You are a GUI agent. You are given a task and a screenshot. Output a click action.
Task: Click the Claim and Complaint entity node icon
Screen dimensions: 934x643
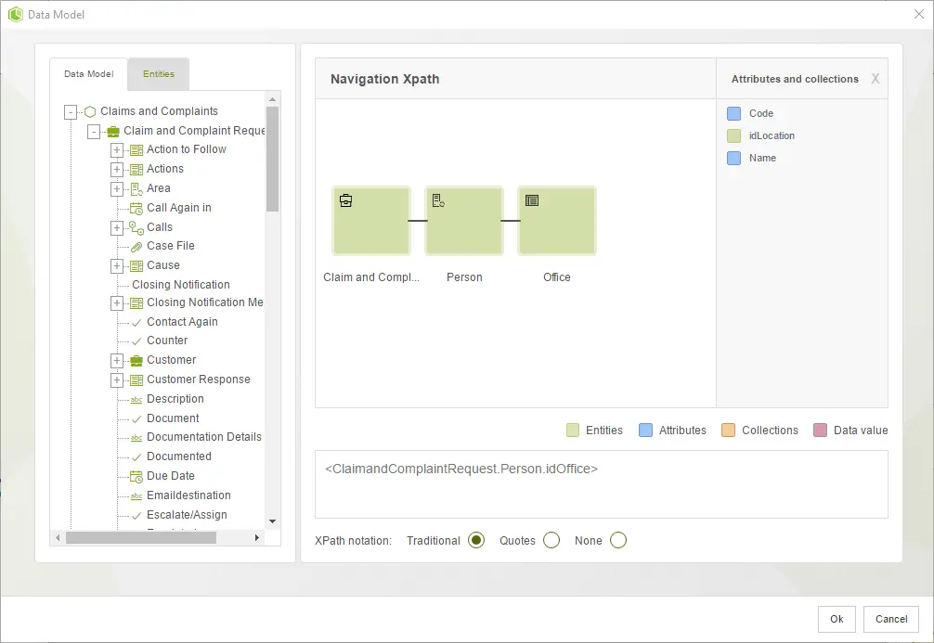[345, 200]
